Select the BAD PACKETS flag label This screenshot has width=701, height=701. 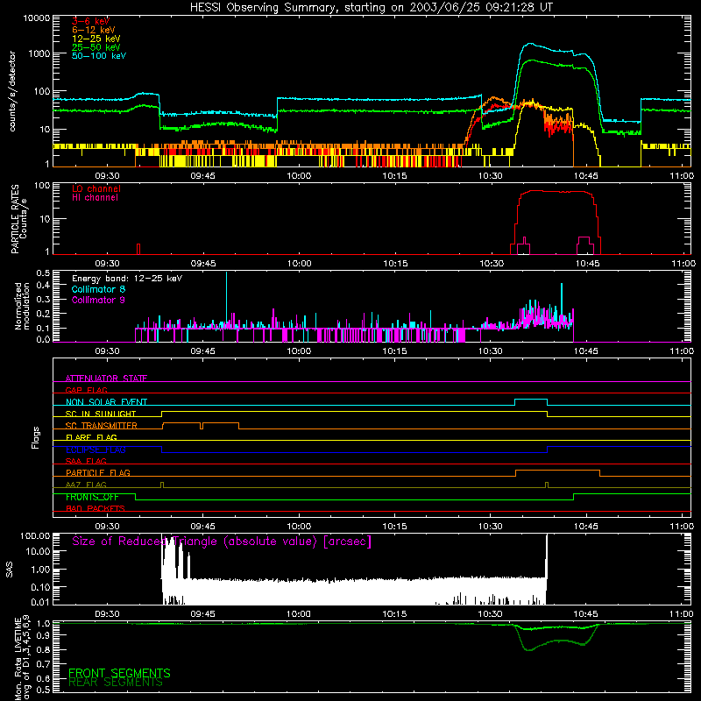tap(96, 508)
